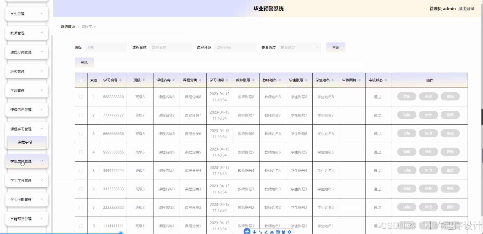Open the on-screen keyboard icon in the IME bar
This screenshot has height=234, width=483.
pos(278,232)
